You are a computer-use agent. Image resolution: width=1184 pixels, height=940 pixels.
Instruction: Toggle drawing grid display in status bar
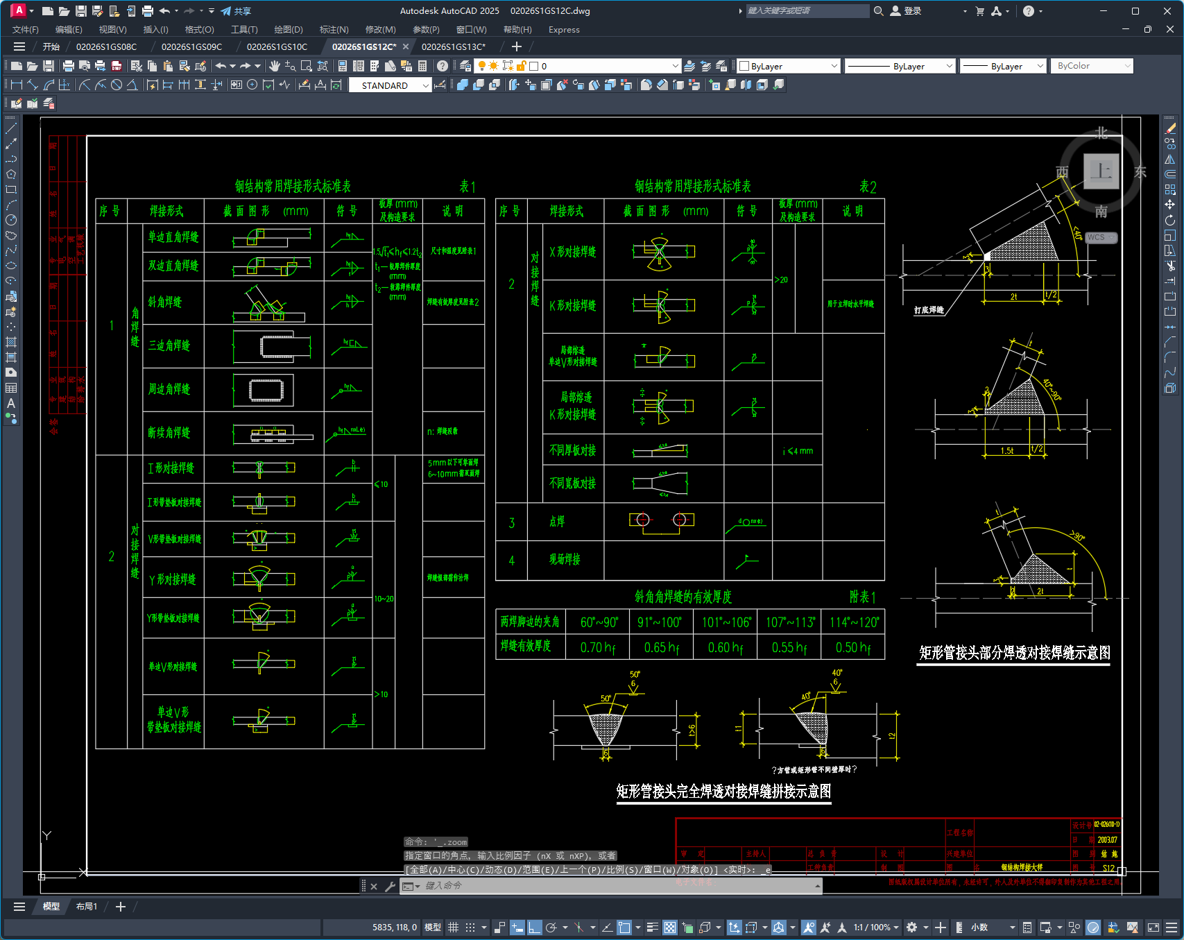[x=453, y=928]
